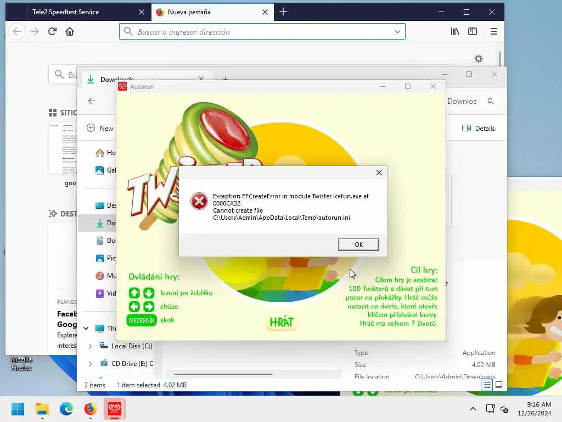The width and height of the screenshot is (562, 422).
Task: Select Gallery in Explorer navigation pane
Action: pos(106,170)
